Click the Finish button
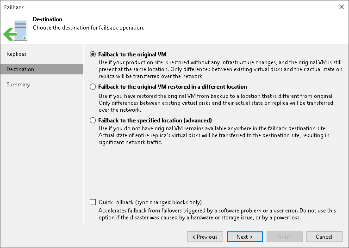349x248 pixels. click(284, 237)
